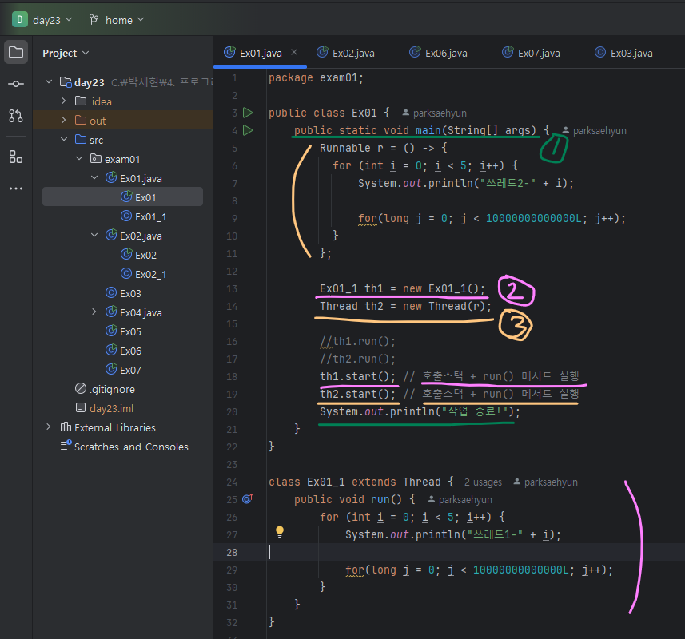Click the yellow lightbulb quick-fix icon
This screenshot has height=639, width=685.
pos(280,531)
